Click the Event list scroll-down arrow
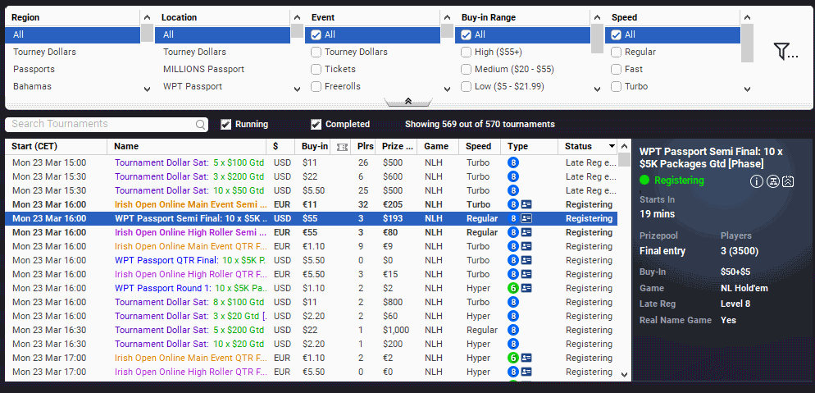The image size is (815, 393). [x=447, y=89]
